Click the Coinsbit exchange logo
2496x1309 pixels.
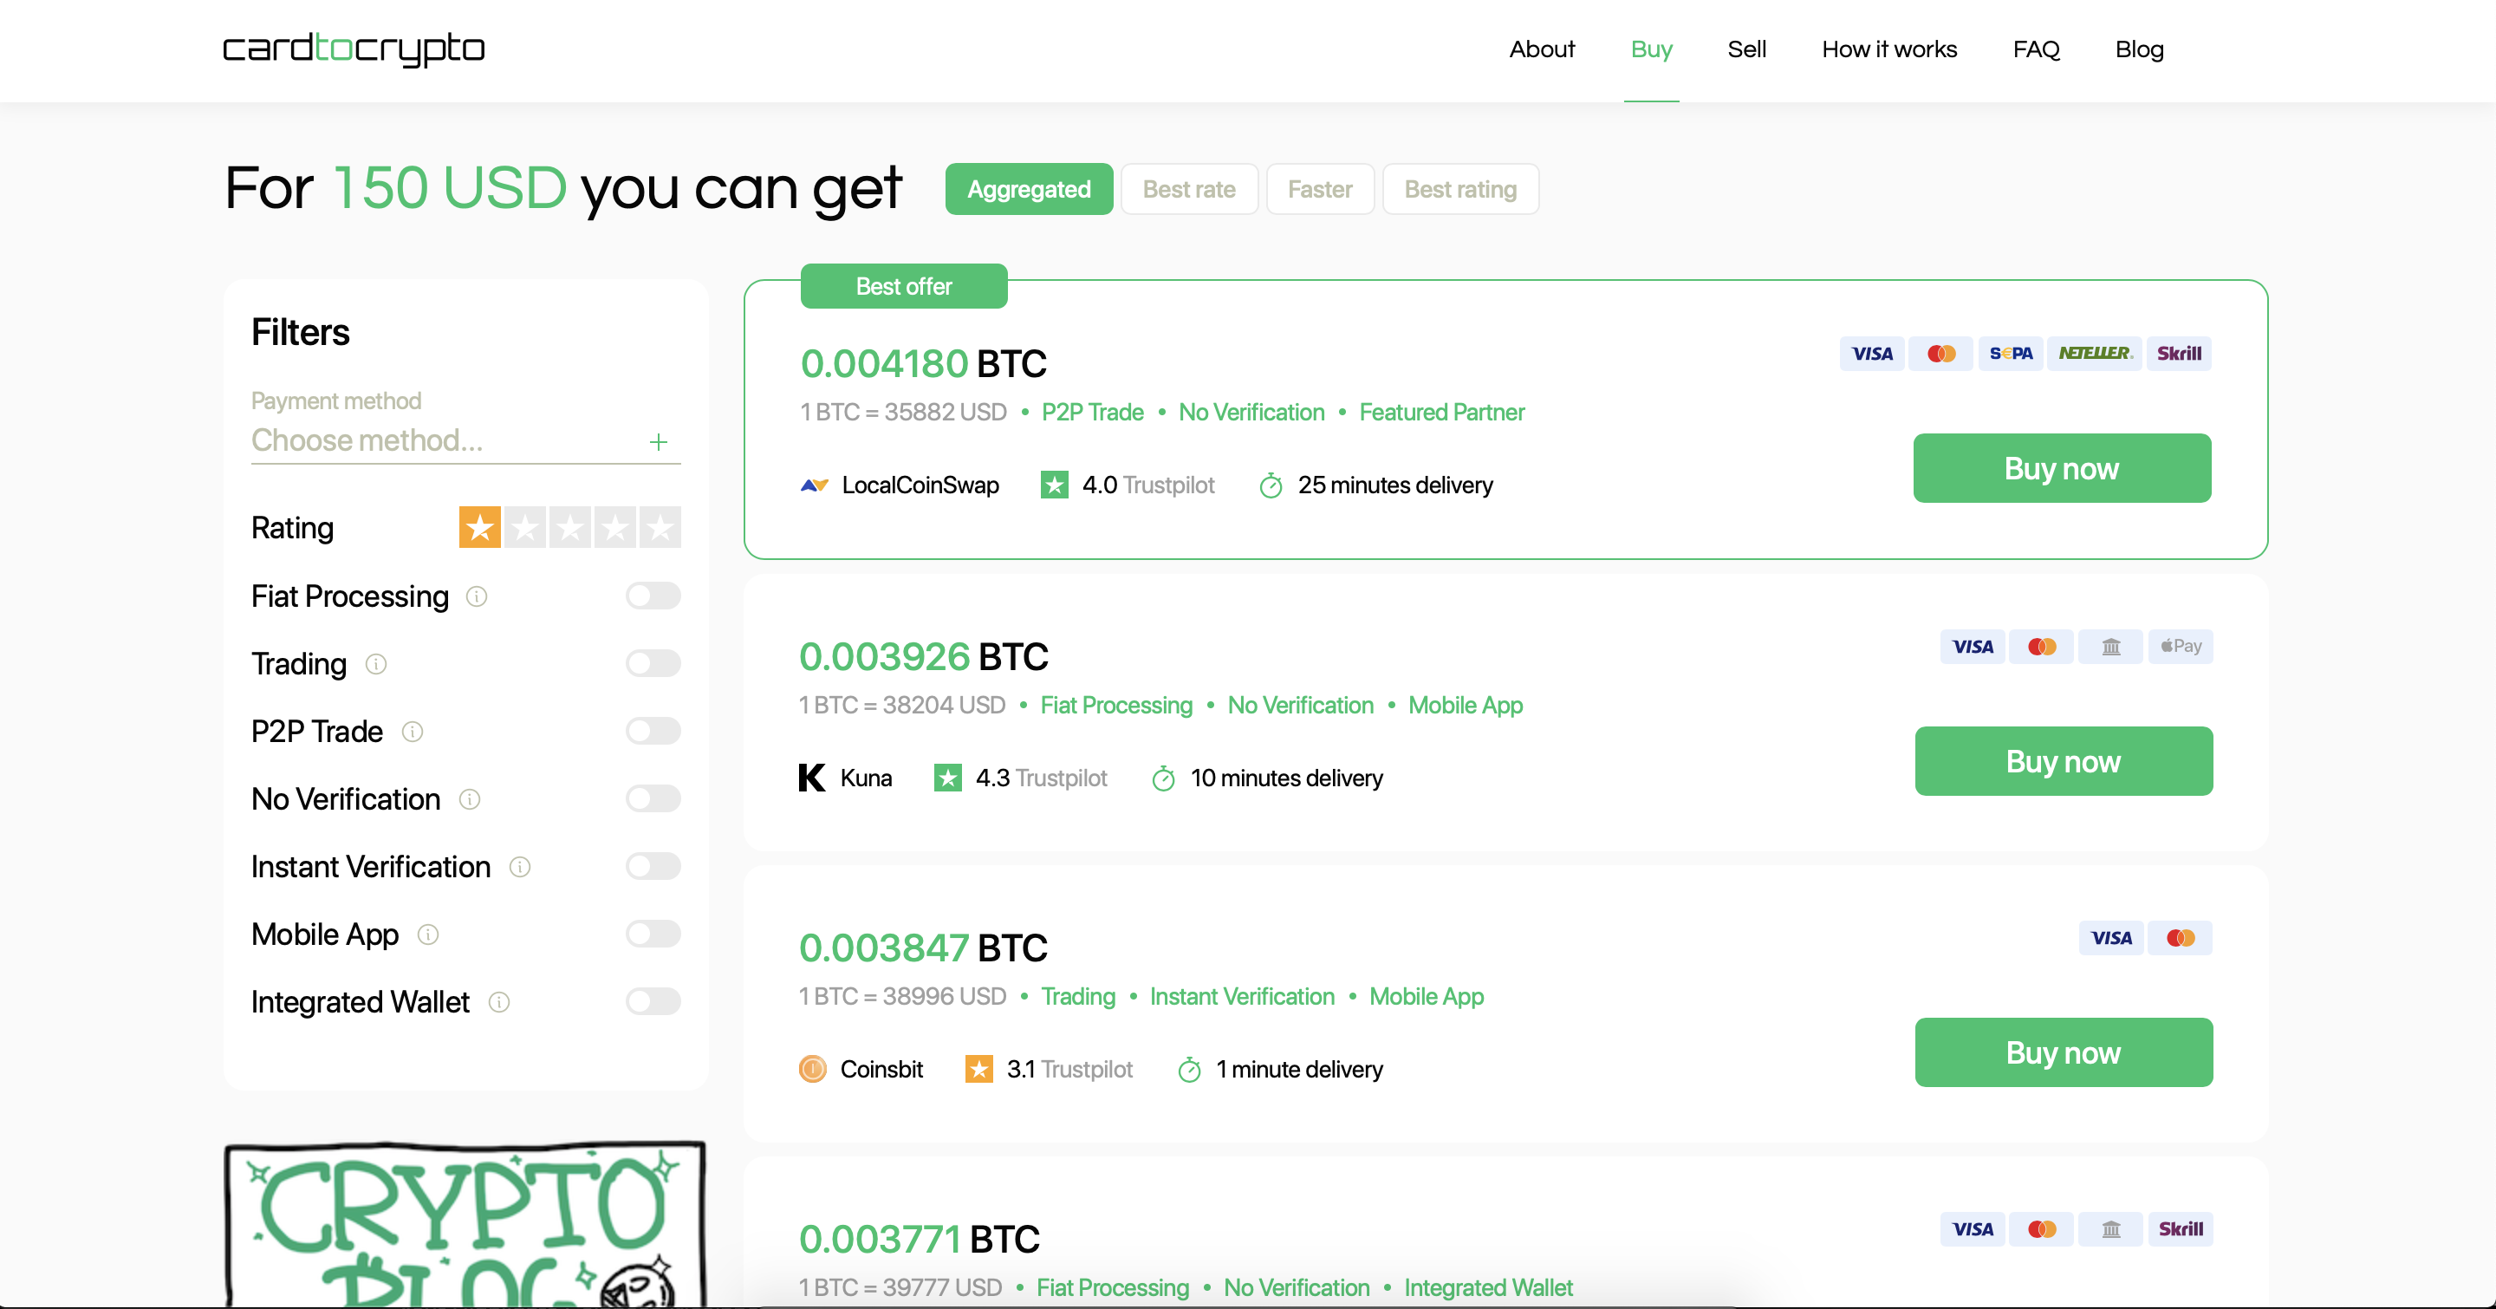coord(812,1069)
